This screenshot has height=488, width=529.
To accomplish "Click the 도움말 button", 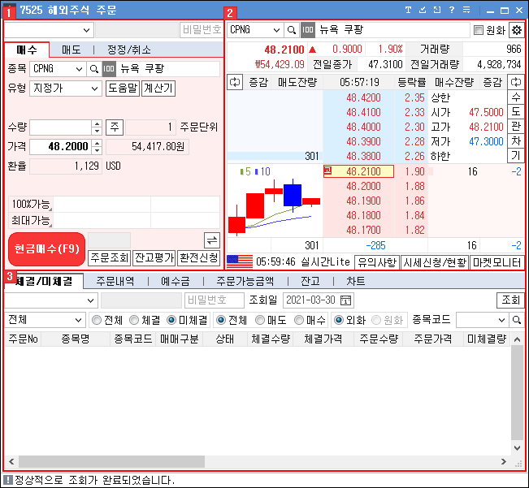I will (x=123, y=89).
